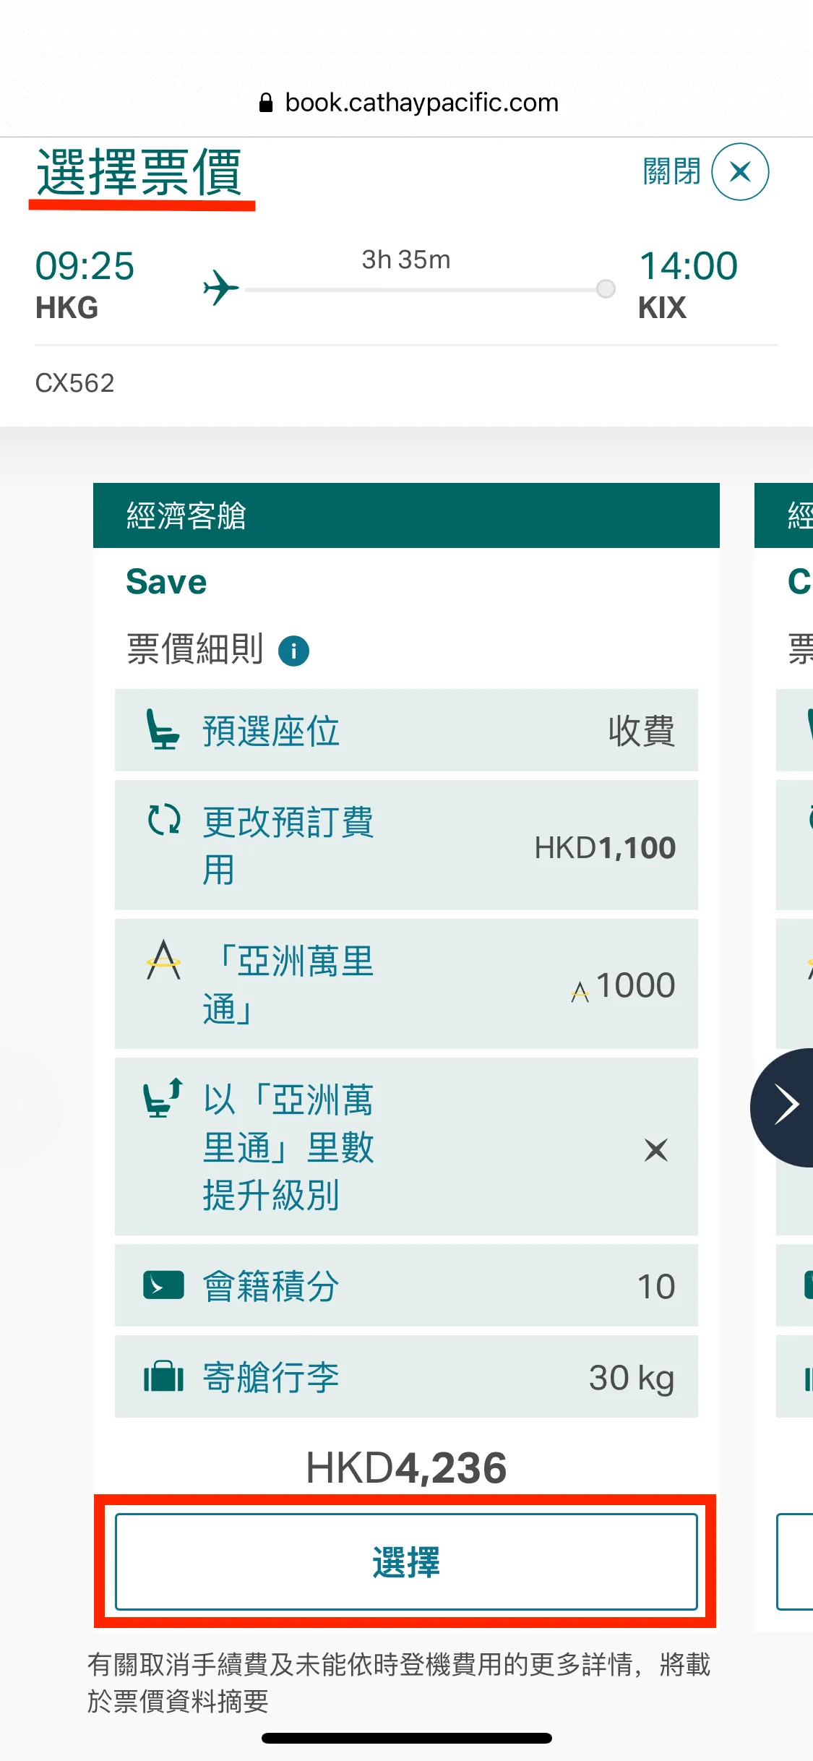The image size is (813, 1761).
Task: Click the airplane icon on the flight timeline
Action: pyautogui.click(x=220, y=288)
